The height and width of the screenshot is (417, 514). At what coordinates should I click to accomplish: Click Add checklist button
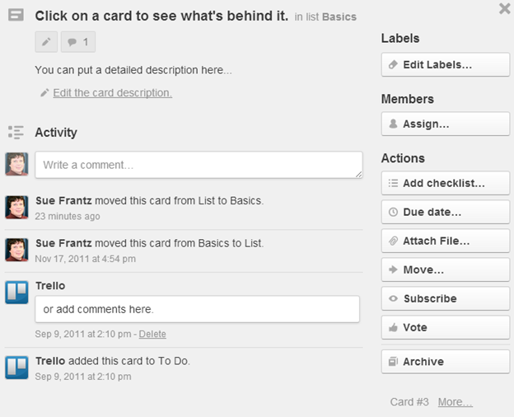[x=446, y=183]
